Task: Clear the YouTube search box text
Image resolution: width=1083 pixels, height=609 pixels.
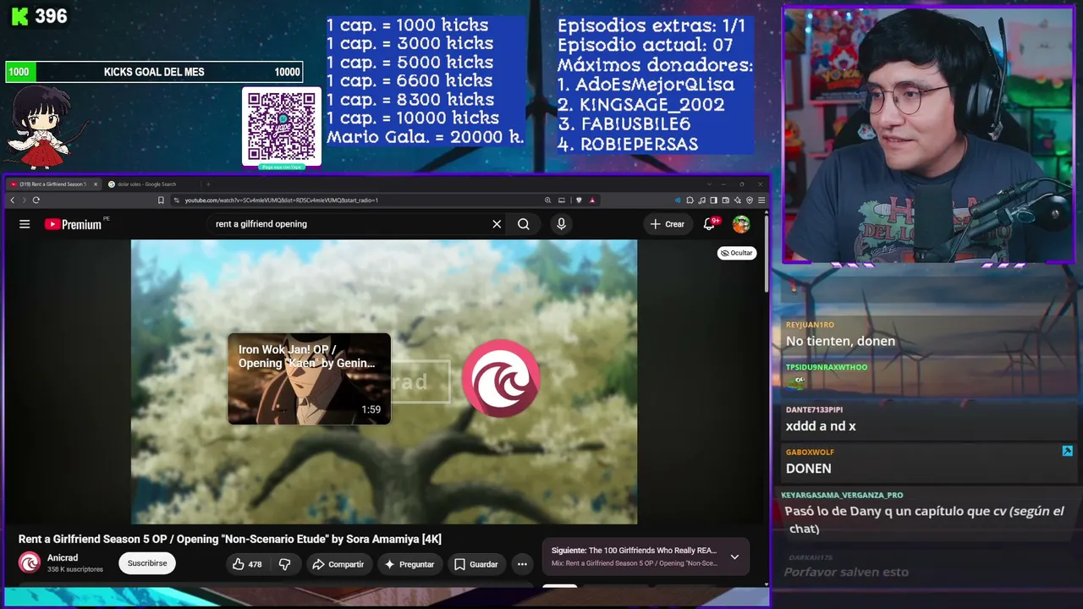Action: pyautogui.click(x=497, y=224)
